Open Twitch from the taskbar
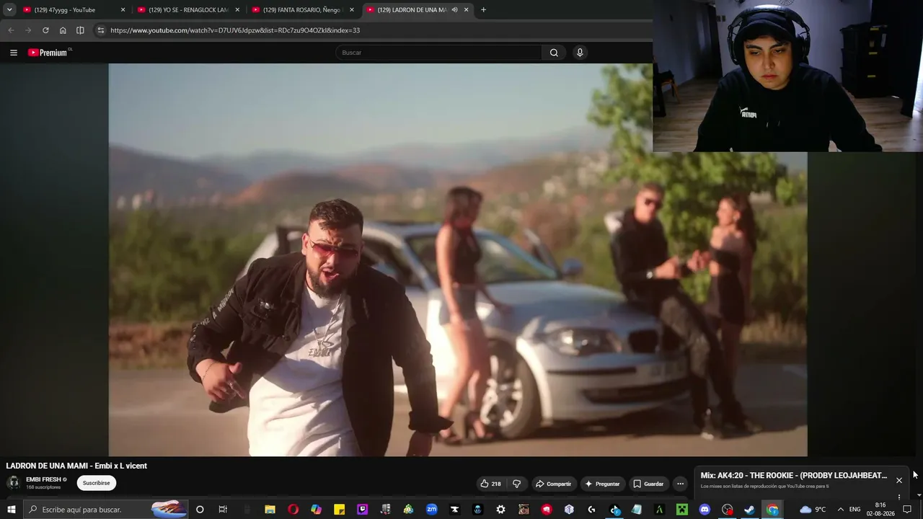 click(362, 510)
